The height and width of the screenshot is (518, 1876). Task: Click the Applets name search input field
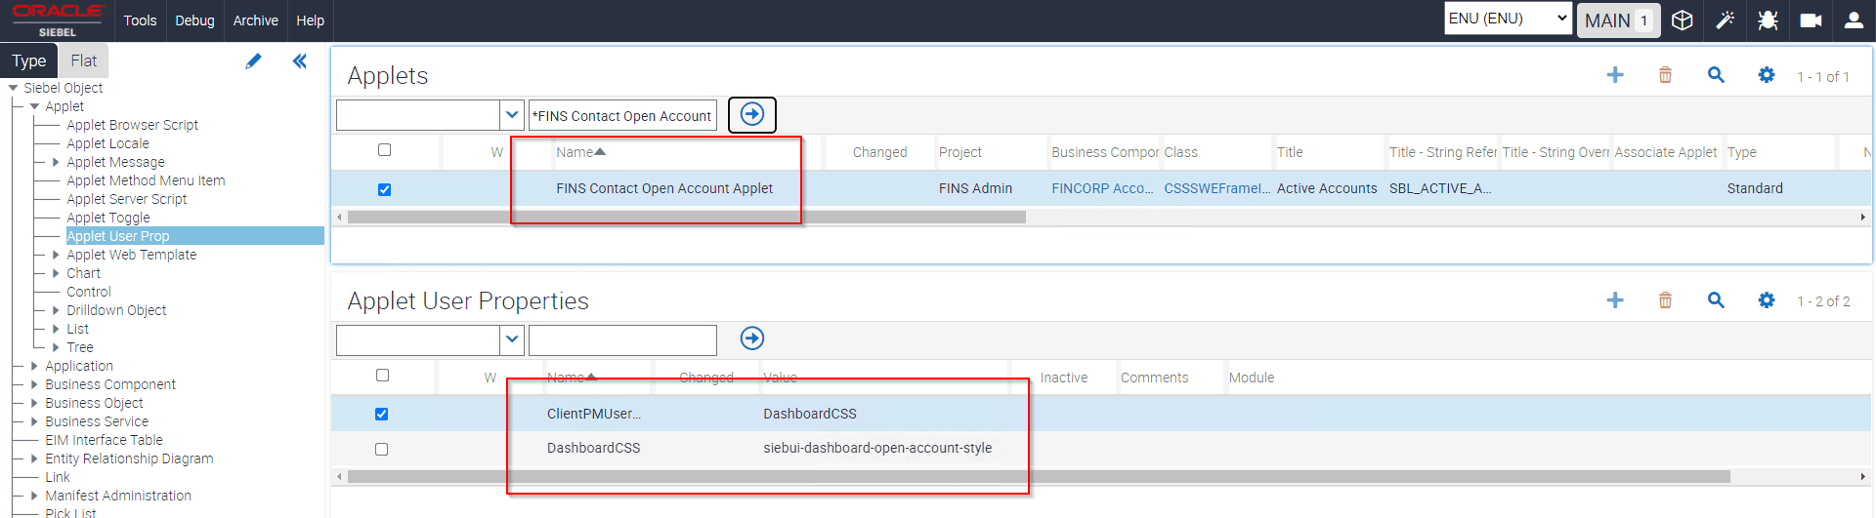pyautogui.click(x=622, y=115)
